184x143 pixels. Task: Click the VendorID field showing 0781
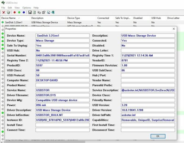coord(148,60)
